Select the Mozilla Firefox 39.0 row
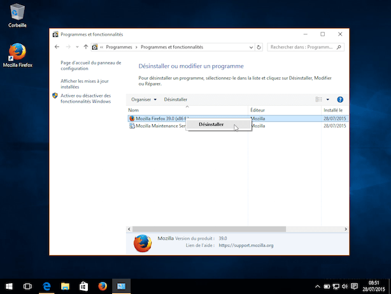391x294 pixels. 238,119
